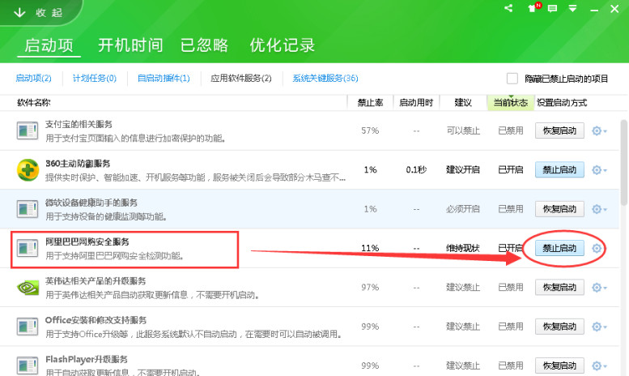Collapse panel with 收起 arrow button
This screenshot has height=376, width=629.
(x=38, y=13)
